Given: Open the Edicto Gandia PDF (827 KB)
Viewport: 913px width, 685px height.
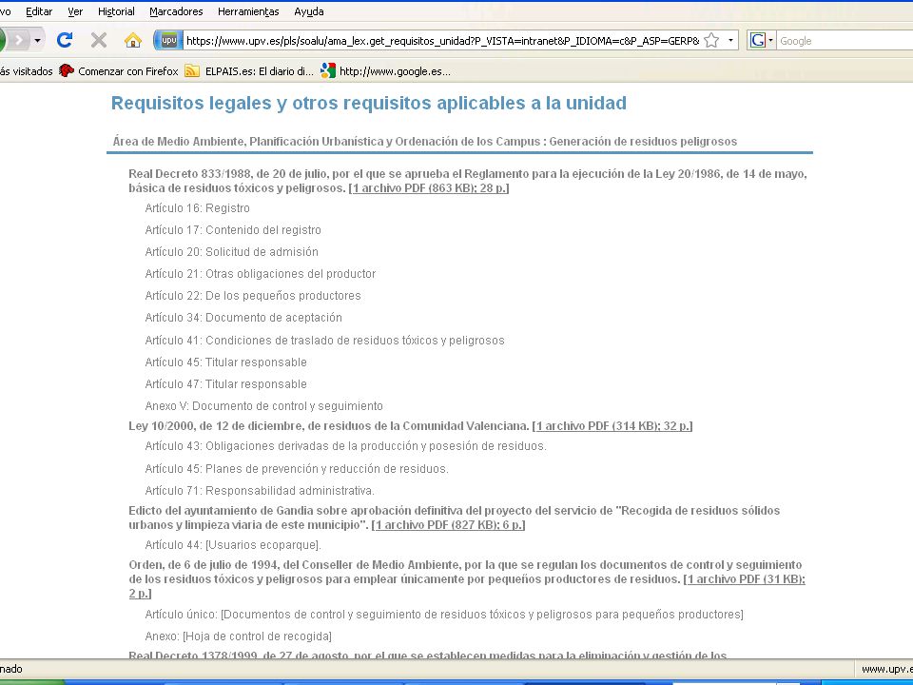Looking at the screenshot, I should pyautogui.click(x=448, y=525).
